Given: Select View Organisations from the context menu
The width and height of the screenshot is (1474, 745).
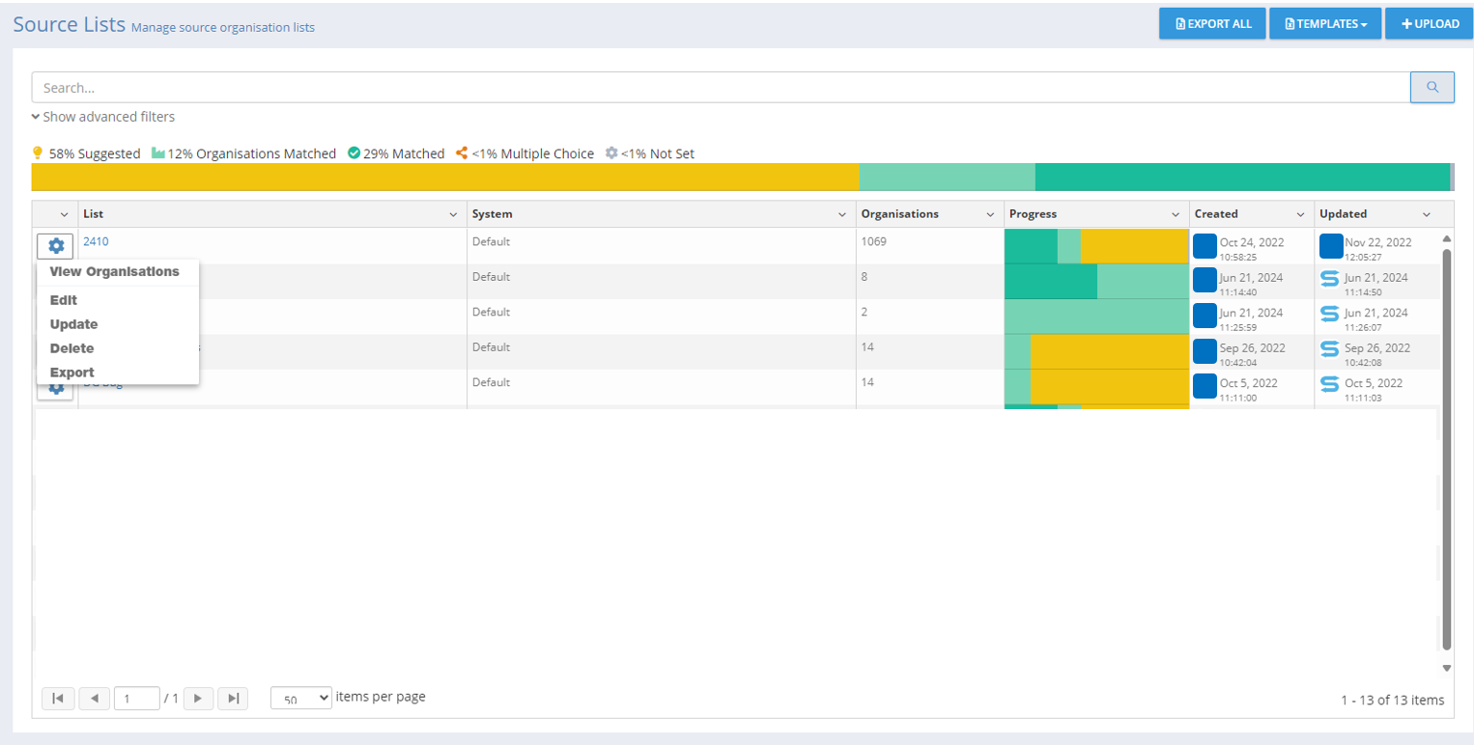Looking at the screenshot, I should [114, 272].
